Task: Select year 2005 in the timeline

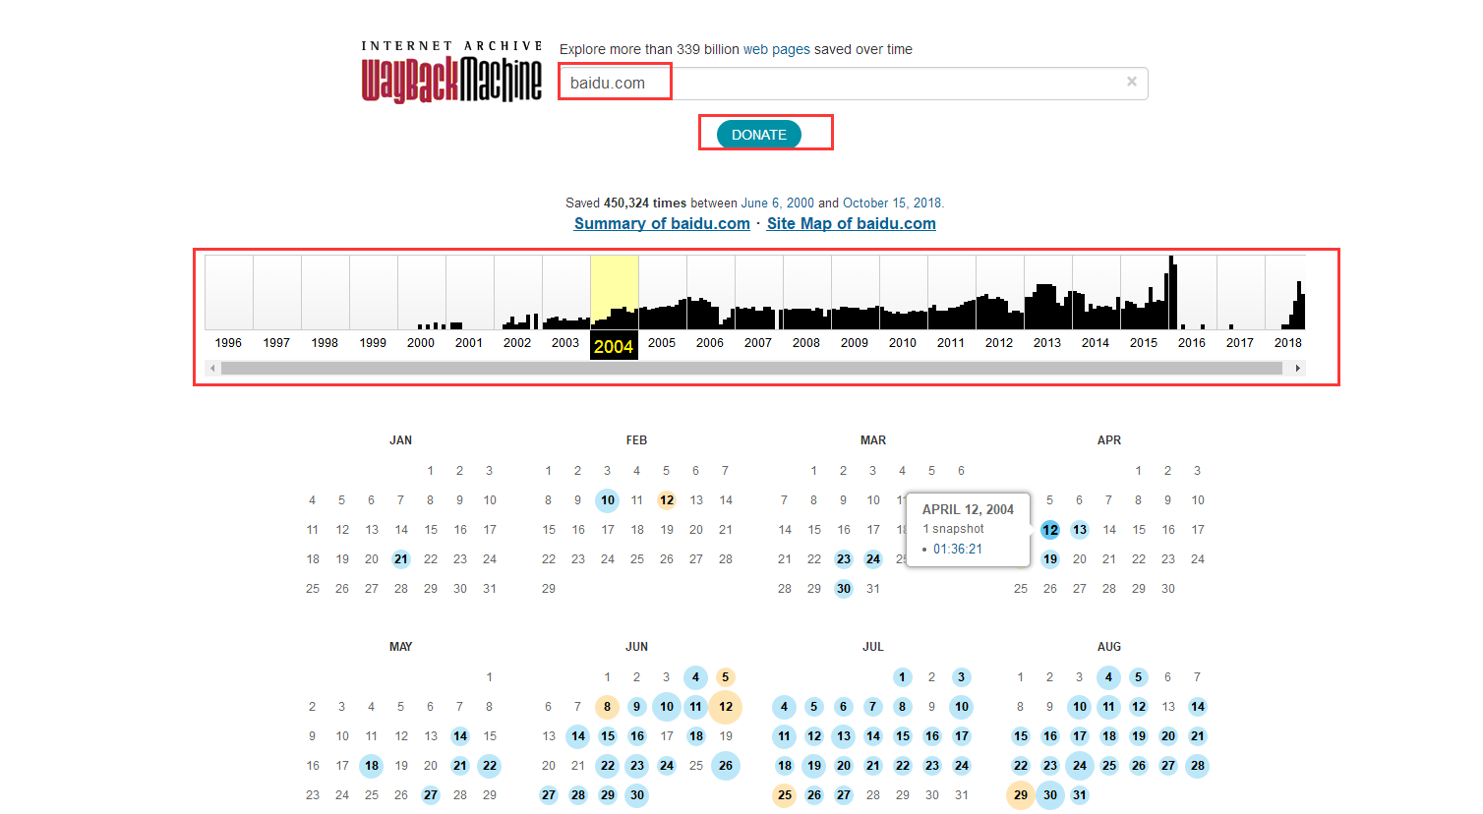Action: coord(662,343)
